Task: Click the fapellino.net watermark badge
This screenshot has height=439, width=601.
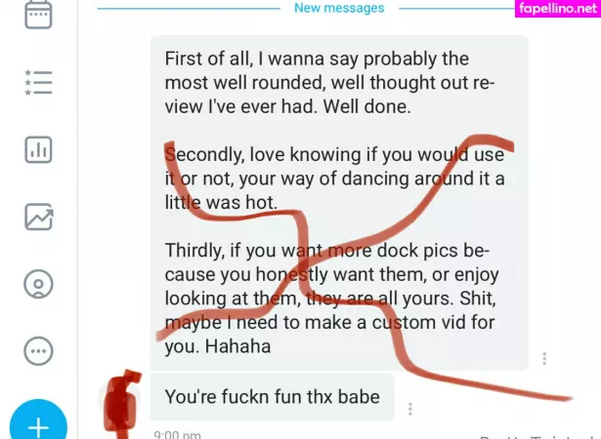Action: pos(558,9)
